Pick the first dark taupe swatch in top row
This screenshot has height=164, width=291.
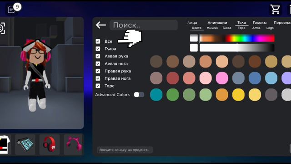point(156,61)
